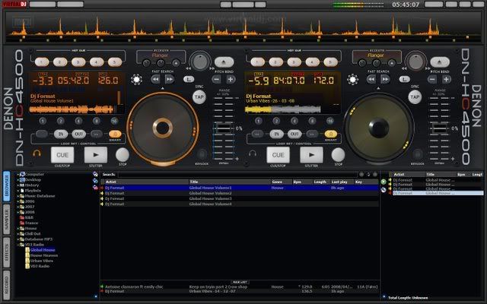Start playback on the right deck
Screen dimensions: 487x304
[x=311, y=155]
